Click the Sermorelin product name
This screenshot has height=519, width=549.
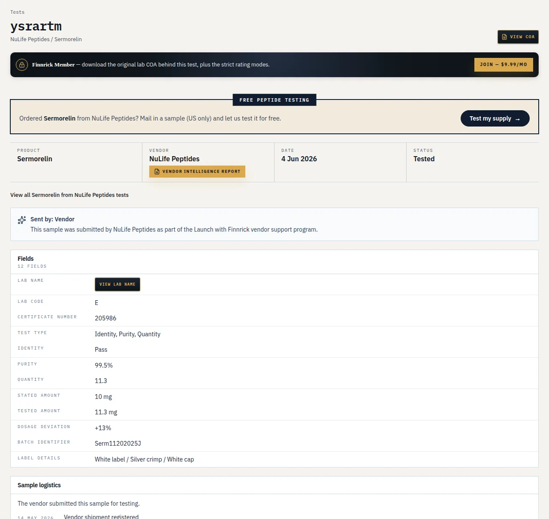point(35,159)
